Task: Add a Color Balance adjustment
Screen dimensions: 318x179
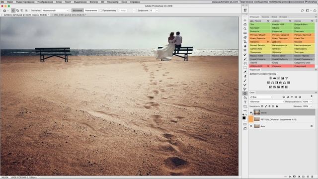Action: (x=273, y=83)
